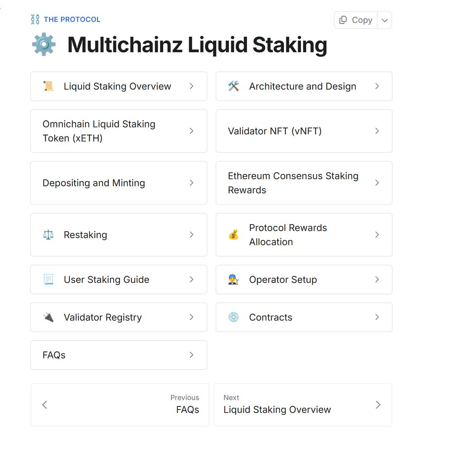Image resolution: width=456 pixels, height=458 pixels.
Task: Click THE PROTOCOL breadcrumb link
Action: click(72, 19)
